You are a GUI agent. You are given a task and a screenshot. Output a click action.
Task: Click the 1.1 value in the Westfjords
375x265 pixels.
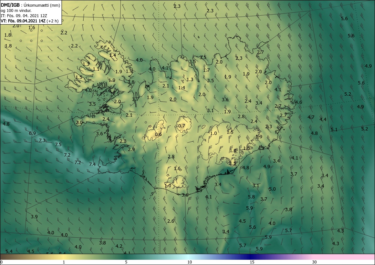click(96, 69)
